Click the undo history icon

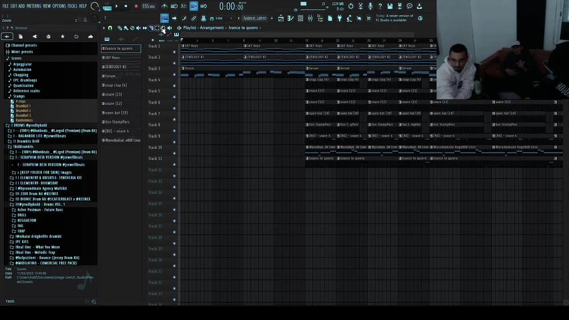coord(351,6)
